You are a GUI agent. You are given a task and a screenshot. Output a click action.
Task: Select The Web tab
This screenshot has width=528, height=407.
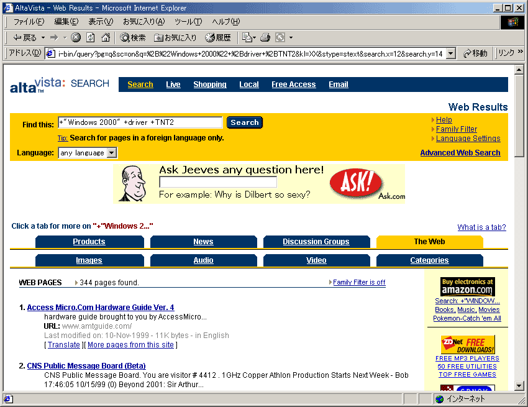(430, 242)
